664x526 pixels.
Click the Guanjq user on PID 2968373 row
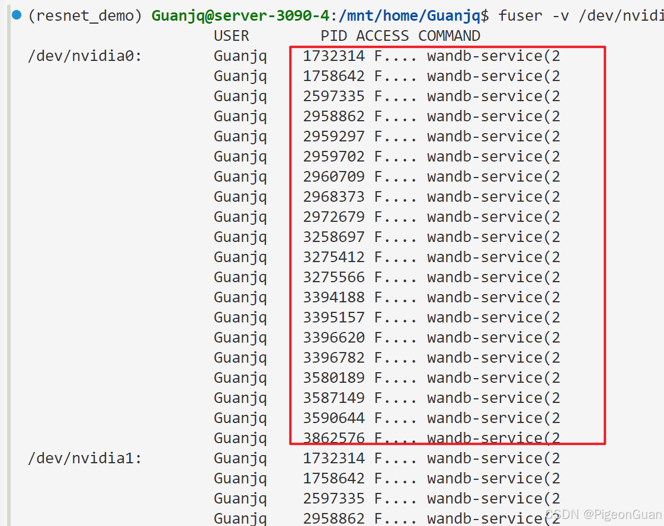point(240,198)
